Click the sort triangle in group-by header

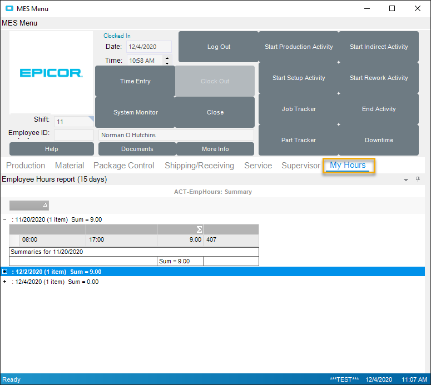[x=45, y=205]
